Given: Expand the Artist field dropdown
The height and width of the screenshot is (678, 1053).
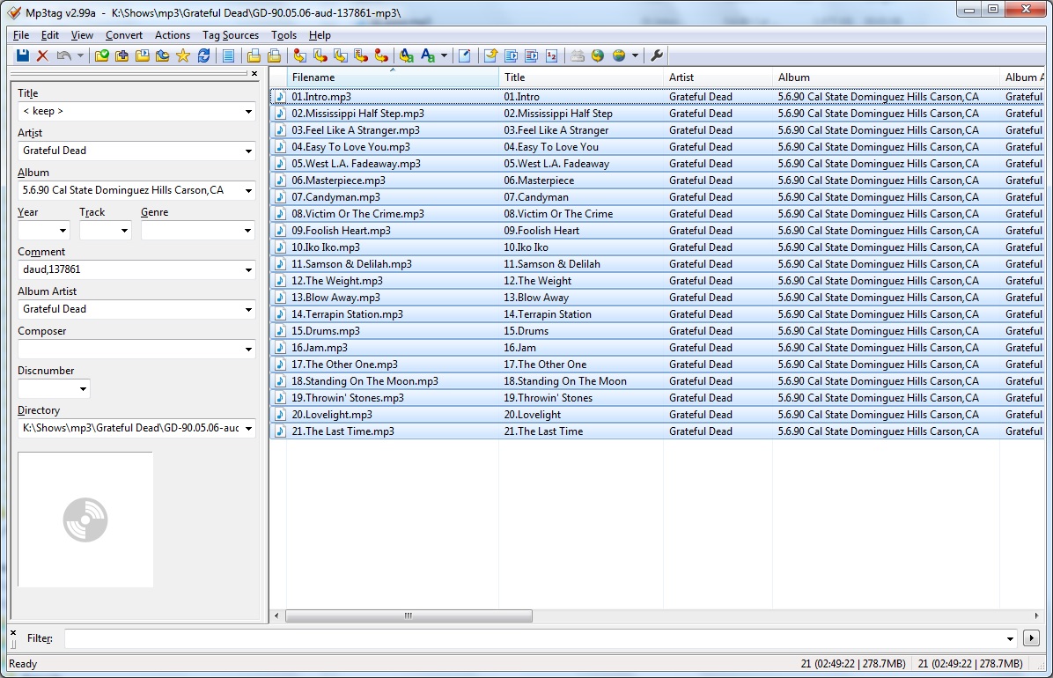Looking at the screenshot, I should point(248,151).
